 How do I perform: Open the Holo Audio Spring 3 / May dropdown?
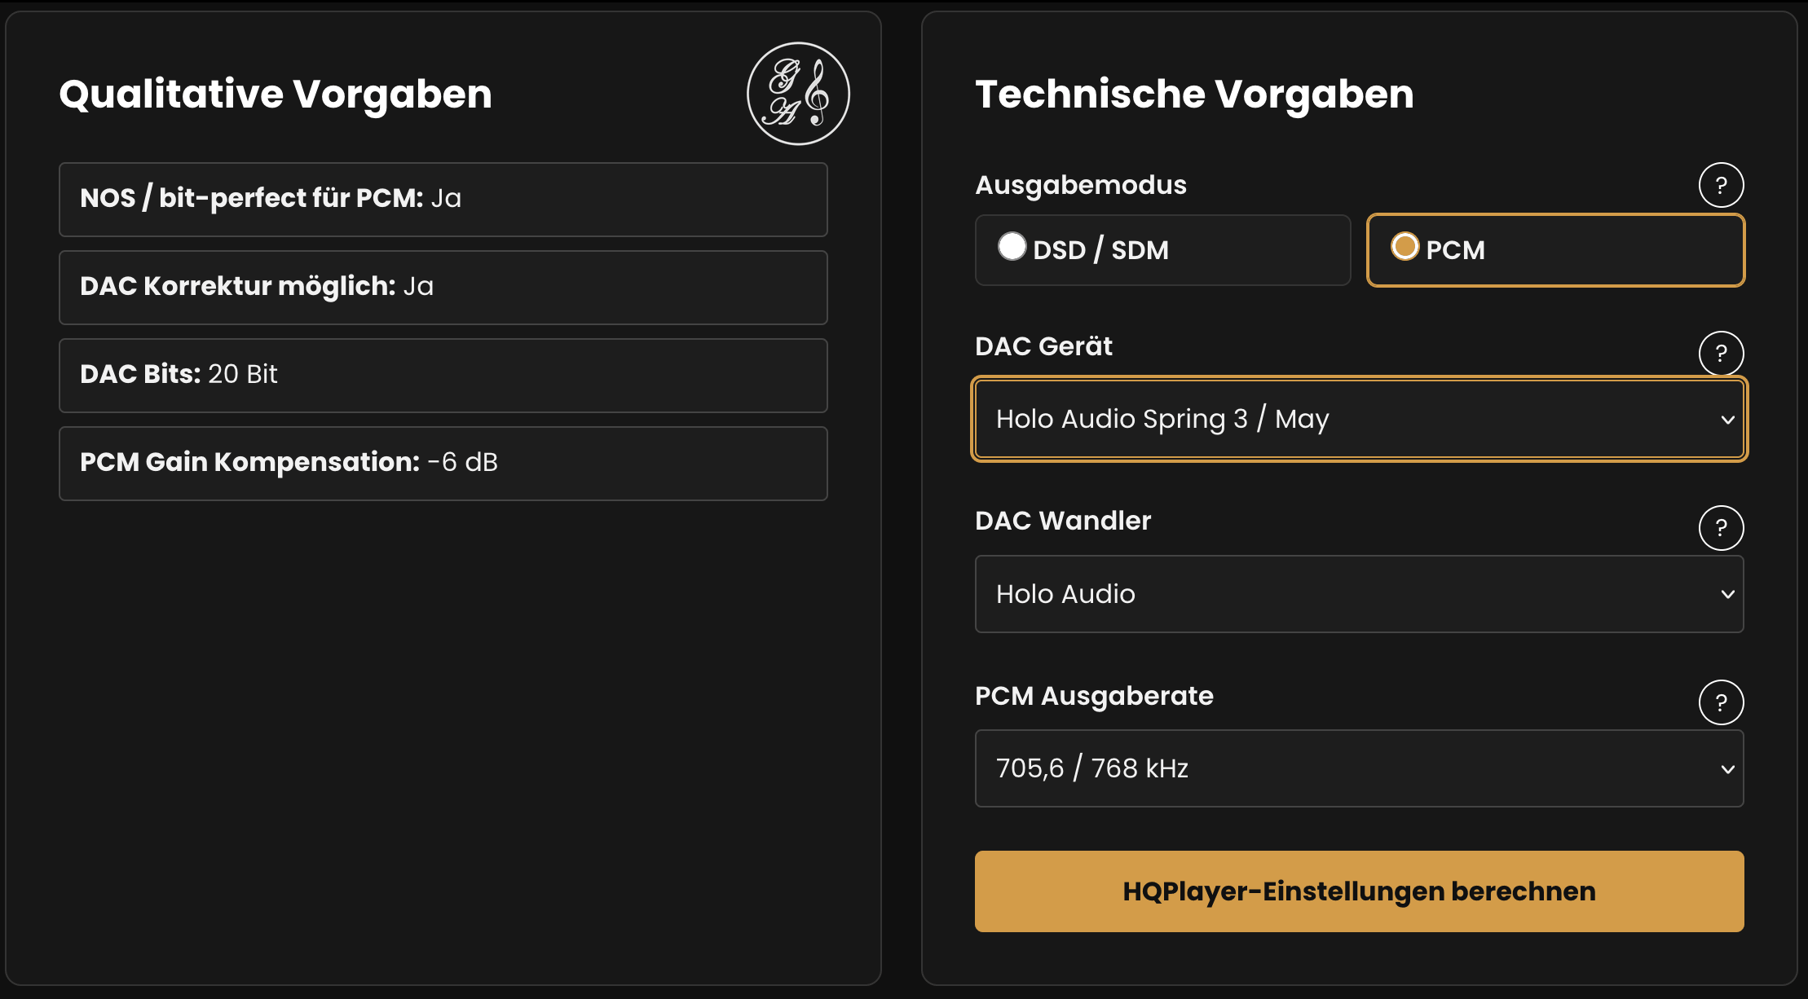click(x=1359, y=419)
